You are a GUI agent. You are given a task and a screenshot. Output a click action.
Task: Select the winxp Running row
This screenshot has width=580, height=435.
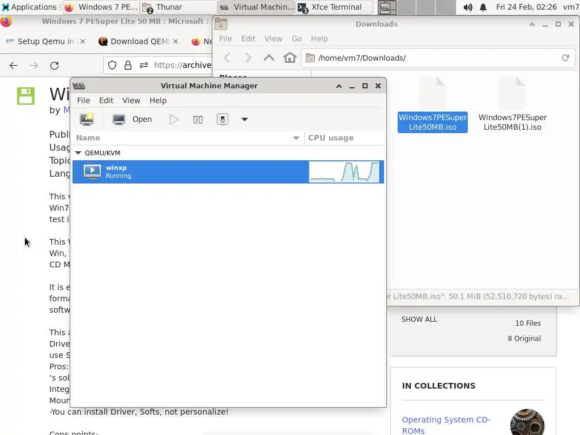click(x=228, y=172)
